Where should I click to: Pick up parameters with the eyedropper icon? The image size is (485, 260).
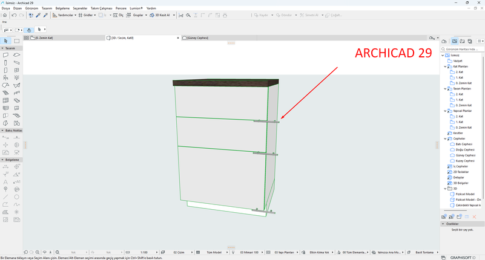(38, 15)
